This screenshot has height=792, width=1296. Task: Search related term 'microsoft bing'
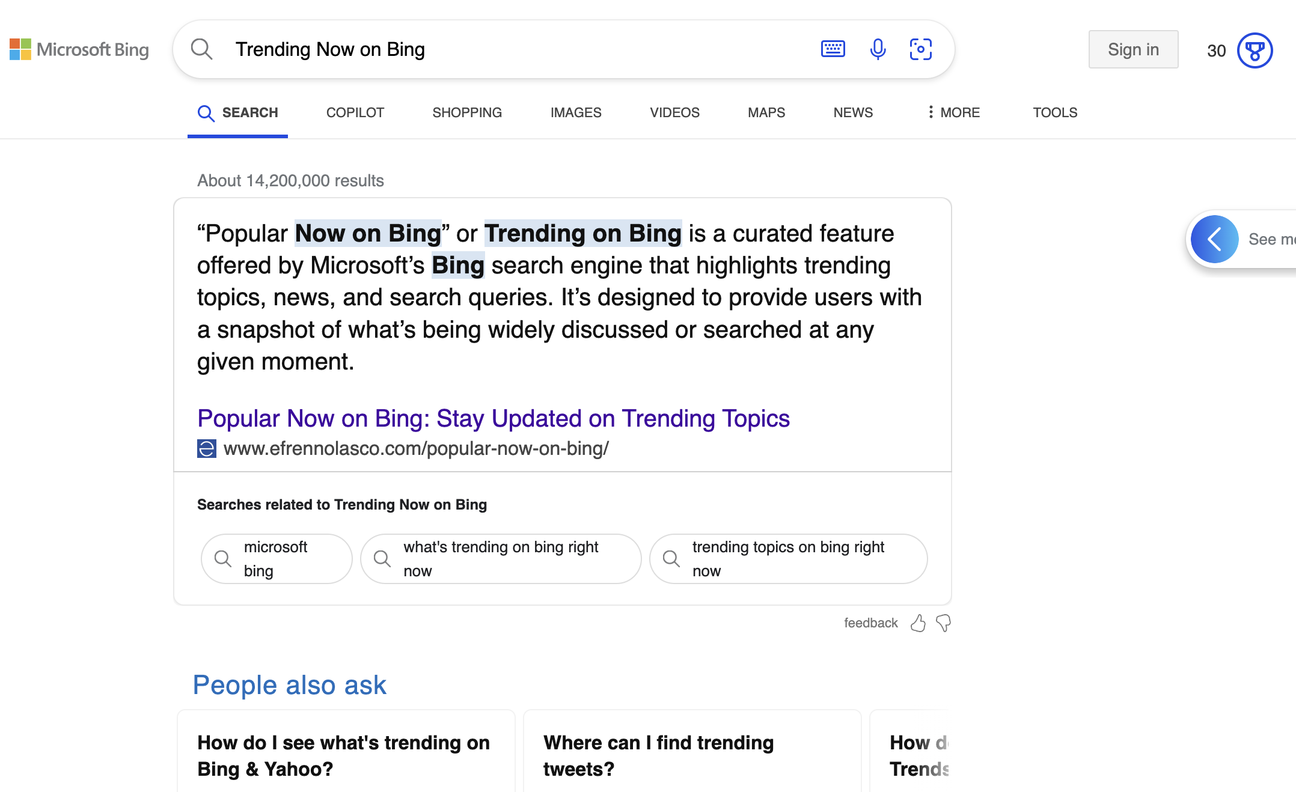pos(277,559)
